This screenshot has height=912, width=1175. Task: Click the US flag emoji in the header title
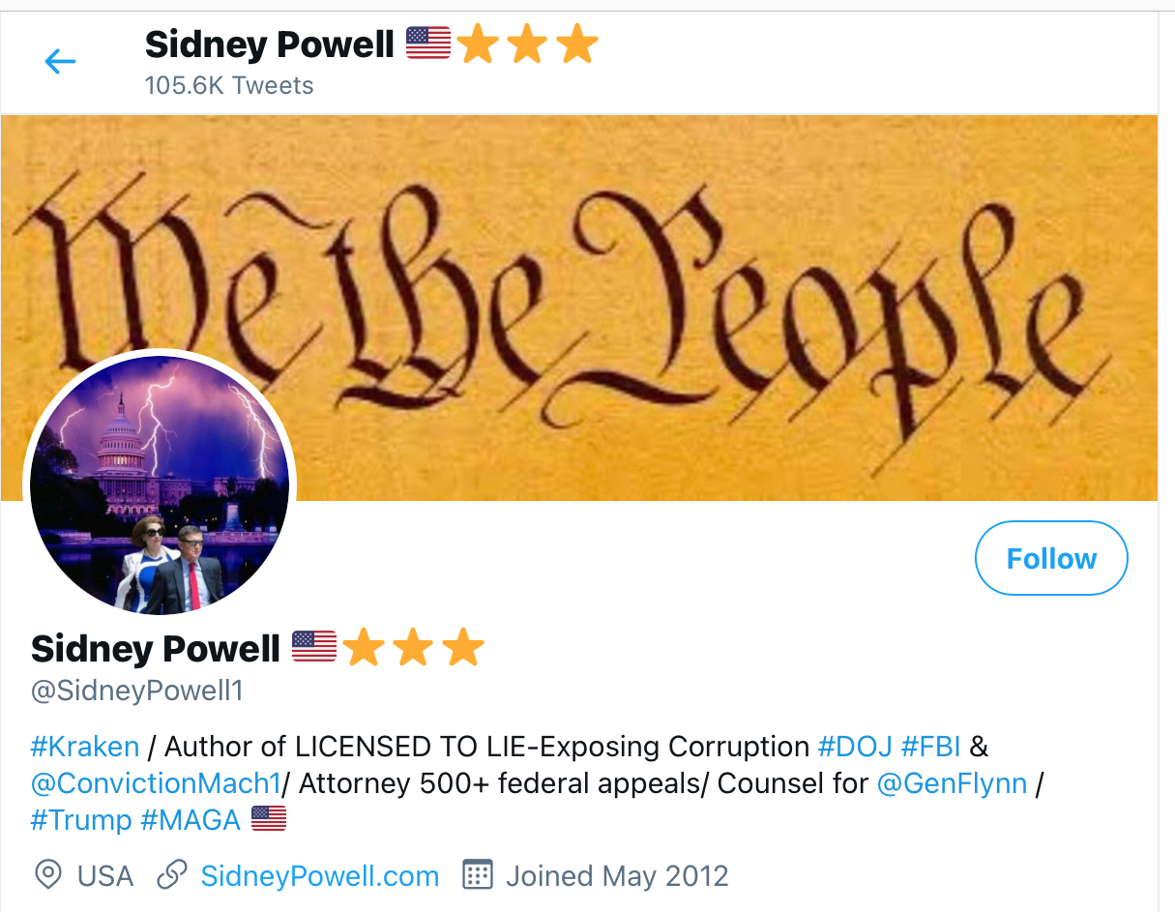tap(428, 44)
